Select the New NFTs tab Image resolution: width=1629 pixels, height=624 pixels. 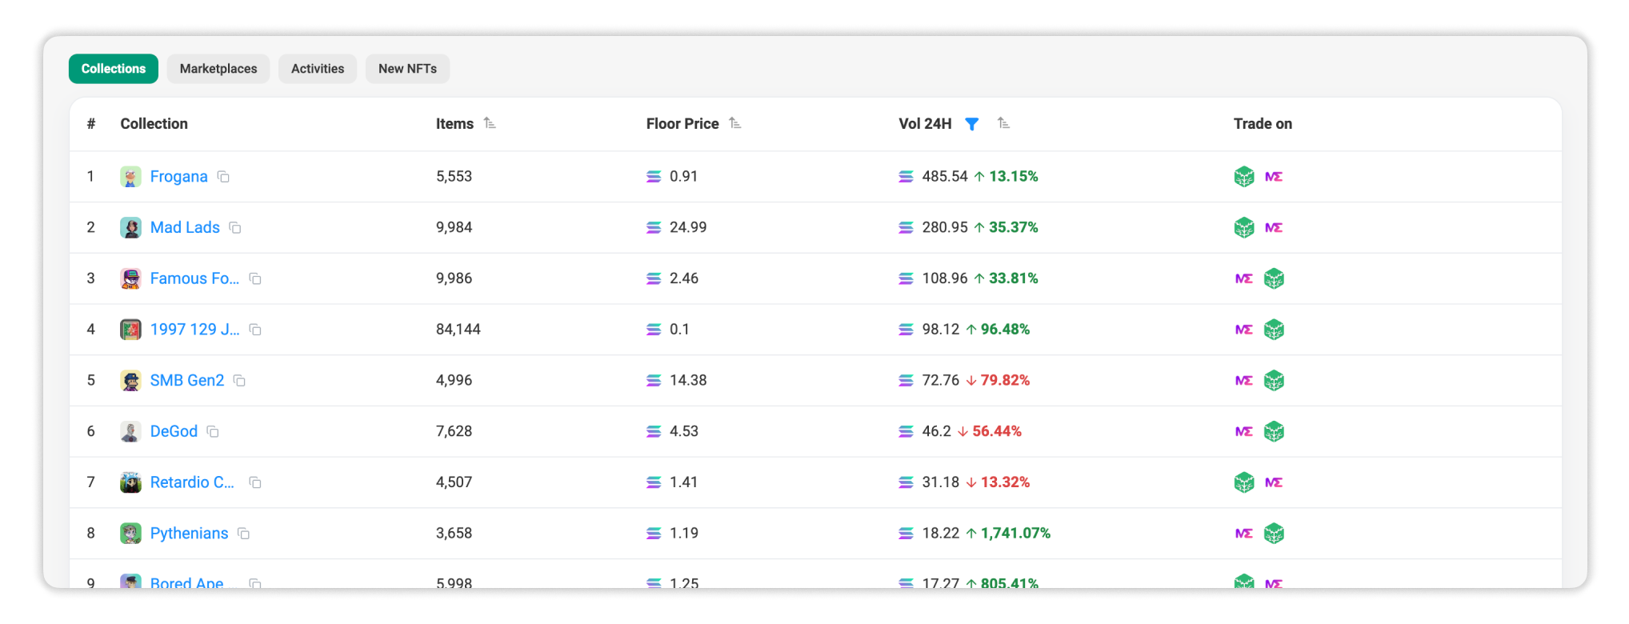click(x=407, y=69)
